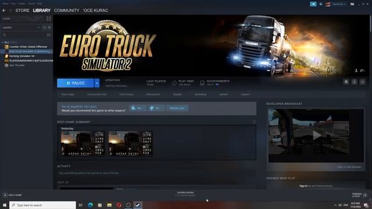Click ADD A GAME plus icon
Image resolution: width=372 pixels, height=209 pixels.
(5, 195)
